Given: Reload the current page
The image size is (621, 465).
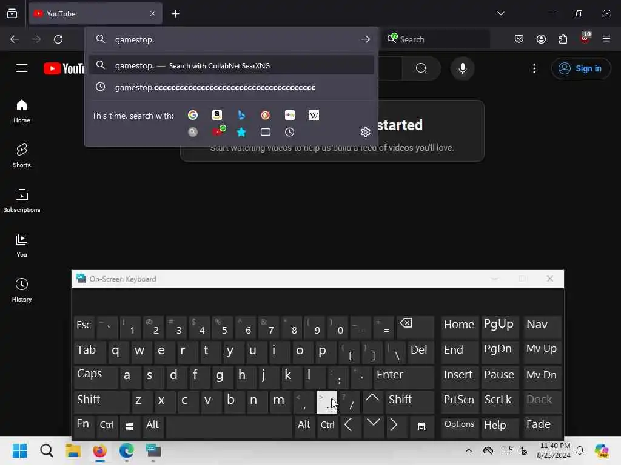Looking at the screenshot, I should 58,39.
